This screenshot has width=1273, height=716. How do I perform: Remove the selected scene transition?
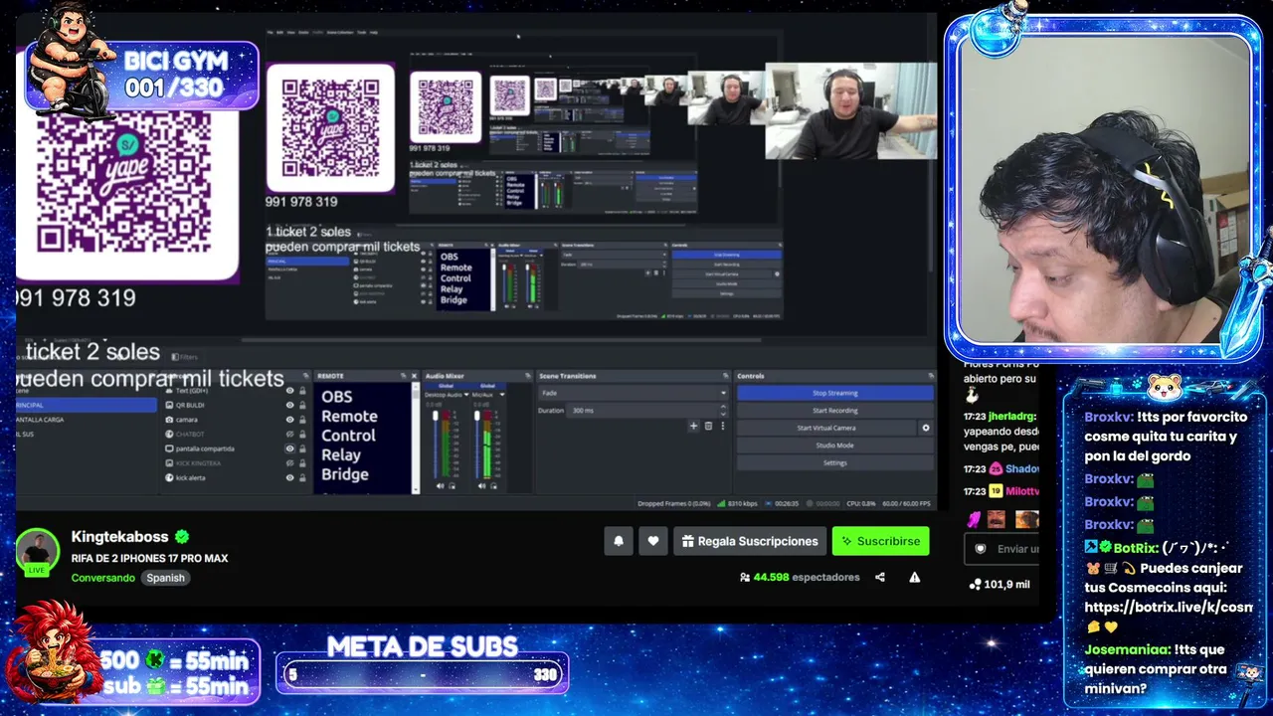point(708,426)
